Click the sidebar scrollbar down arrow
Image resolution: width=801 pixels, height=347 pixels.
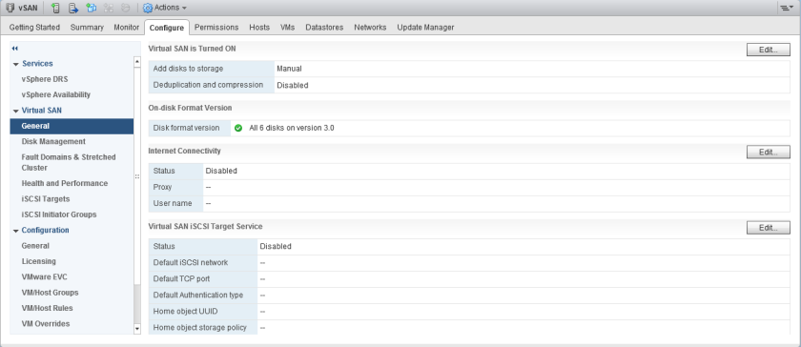(137, 329)
